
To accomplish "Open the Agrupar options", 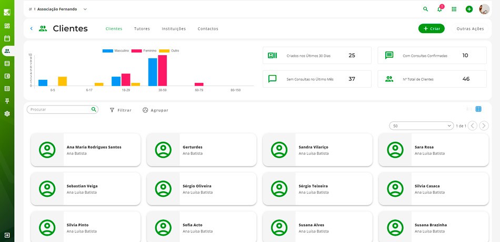I will pyautogui.click(x=155, y=110).
